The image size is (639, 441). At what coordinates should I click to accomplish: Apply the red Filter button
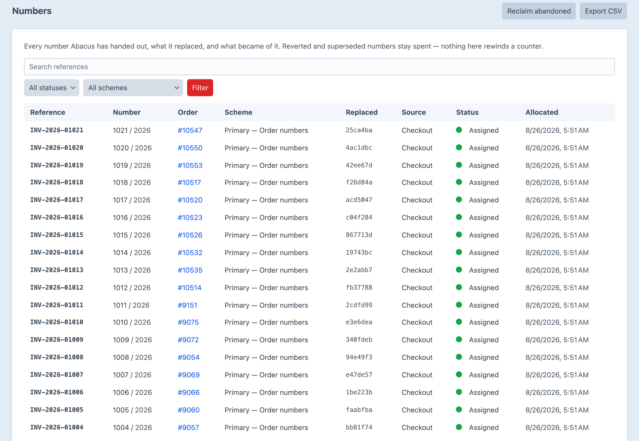point(200,88)
